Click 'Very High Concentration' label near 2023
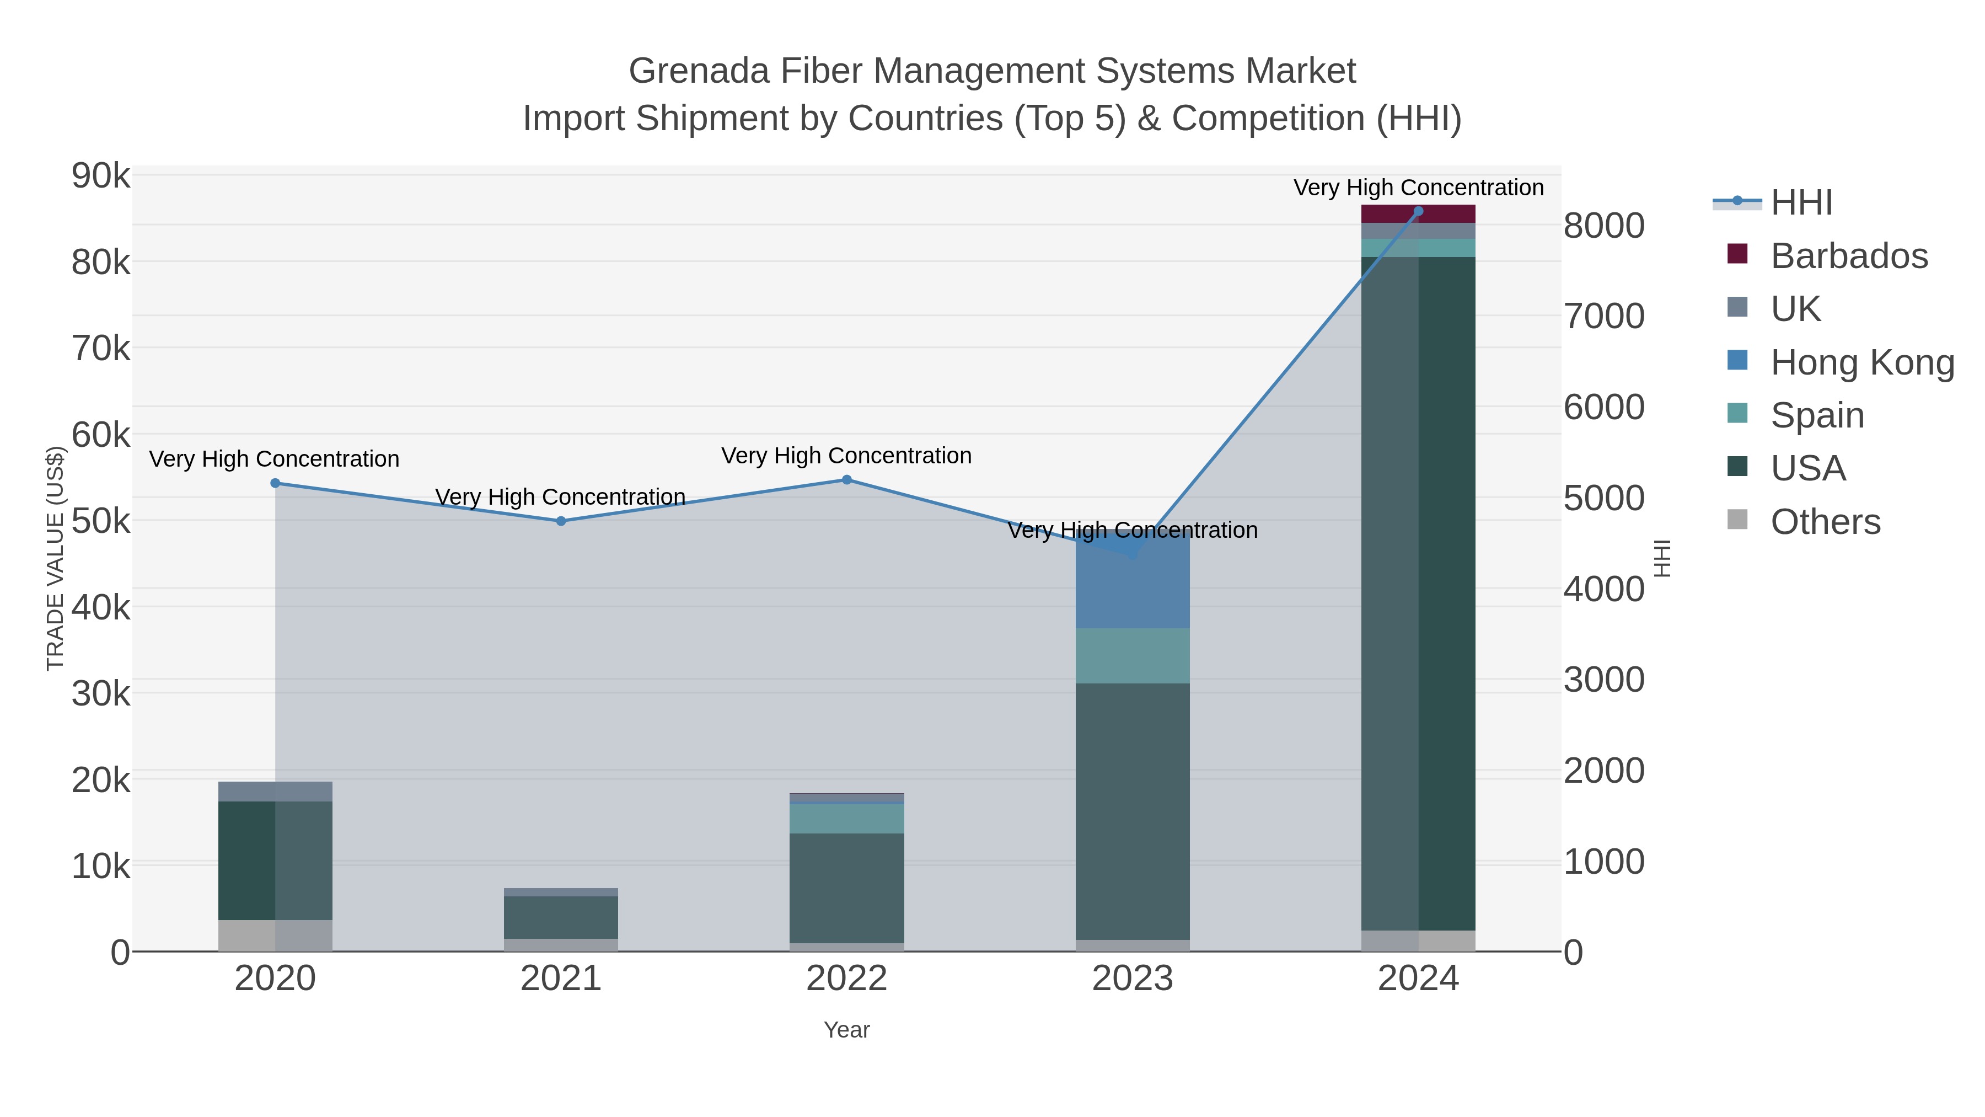The height and width of the screenshot is (1117, 1985). (x=1133, y=530)
